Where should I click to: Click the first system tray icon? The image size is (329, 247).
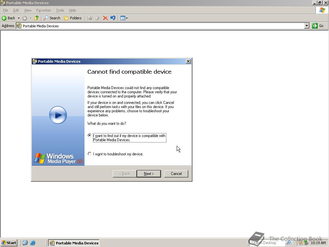pyautogui.click(x=300, y=243)
